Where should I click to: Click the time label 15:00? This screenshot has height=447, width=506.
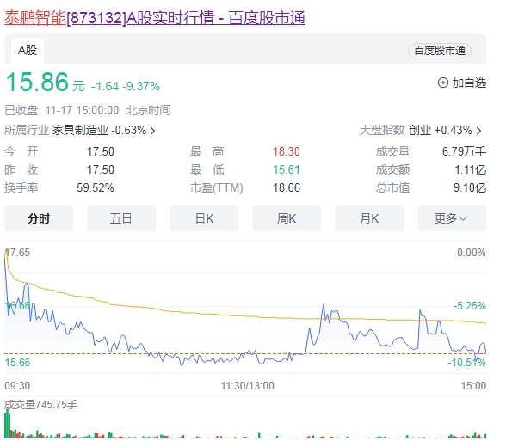(x=473, y=385)
